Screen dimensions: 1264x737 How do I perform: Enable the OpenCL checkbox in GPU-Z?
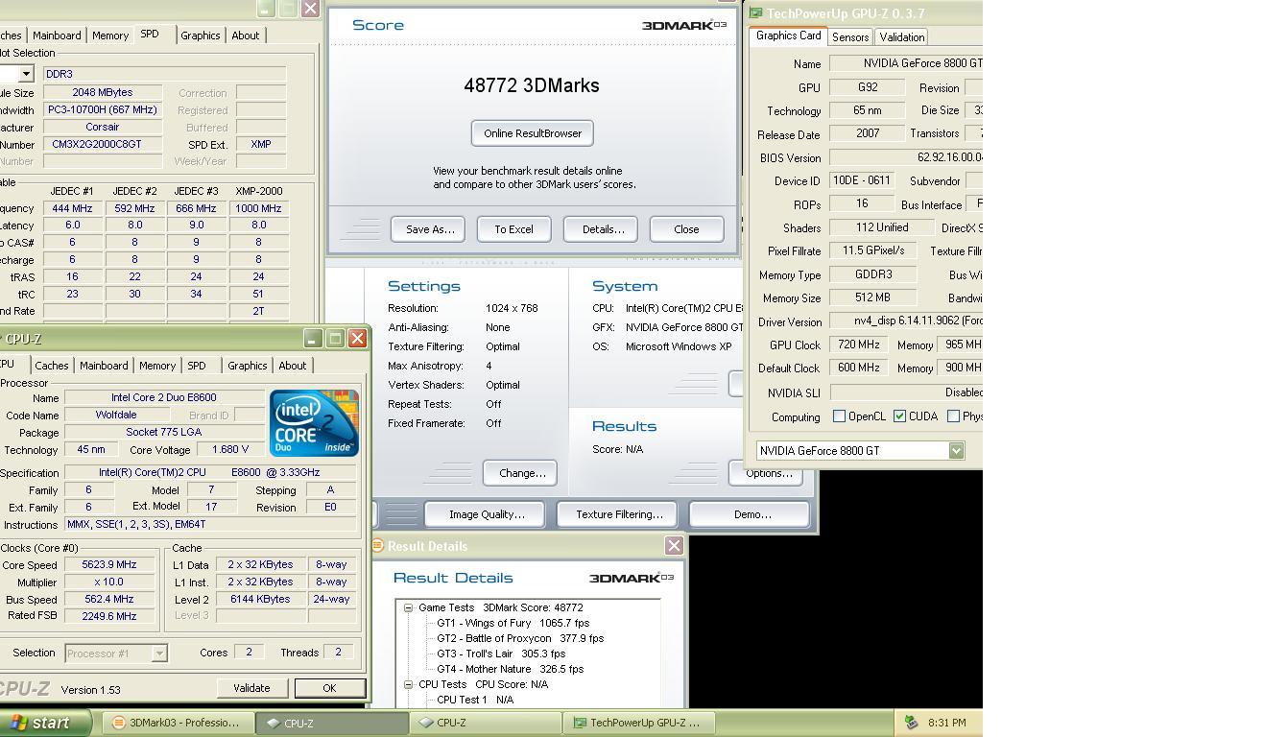839,416
